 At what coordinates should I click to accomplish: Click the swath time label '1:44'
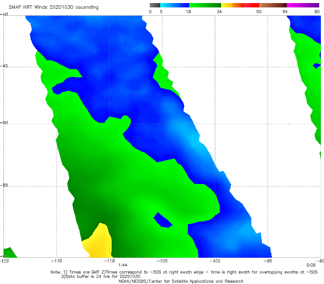pyautogui.click(x=123, y=265)
